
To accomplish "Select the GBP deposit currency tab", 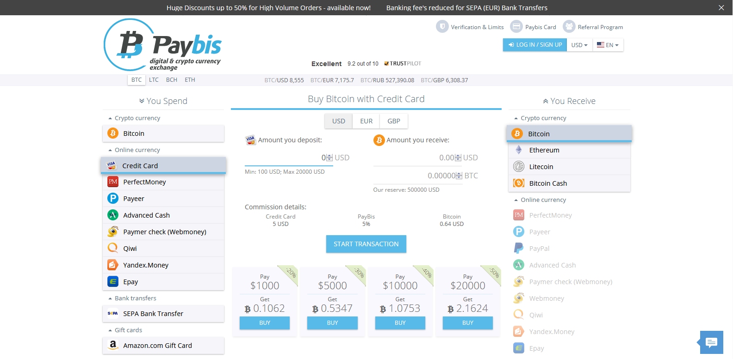I will pyautogui.click(x=394, y=121).
